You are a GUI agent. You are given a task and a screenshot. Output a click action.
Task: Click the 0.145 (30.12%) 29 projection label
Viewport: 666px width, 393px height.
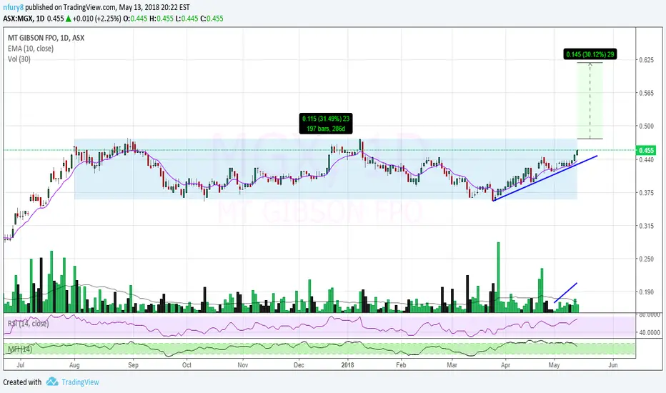(x=590, y=54)
